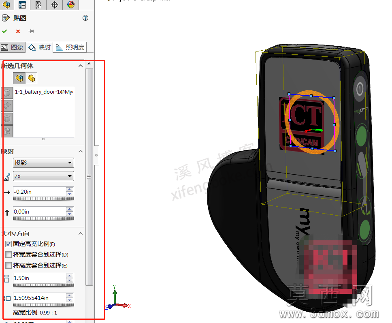Switch to the 照明度 tab
The height and width of the screenshot is (323, 392).
70,47
